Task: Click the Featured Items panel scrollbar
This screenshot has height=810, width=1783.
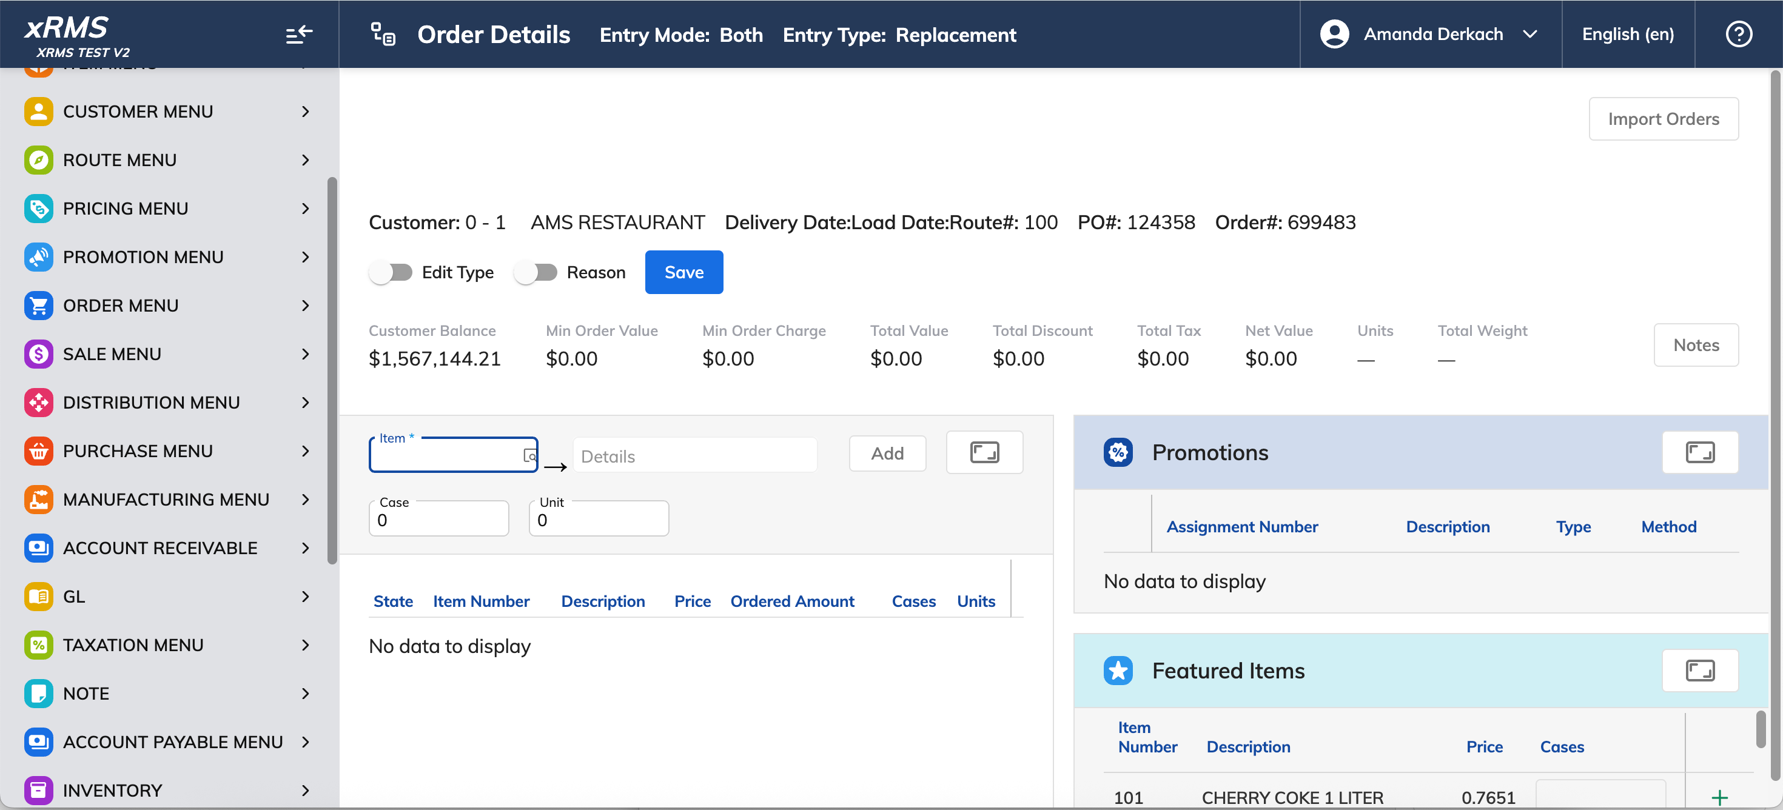Action: pos(1759,730)
